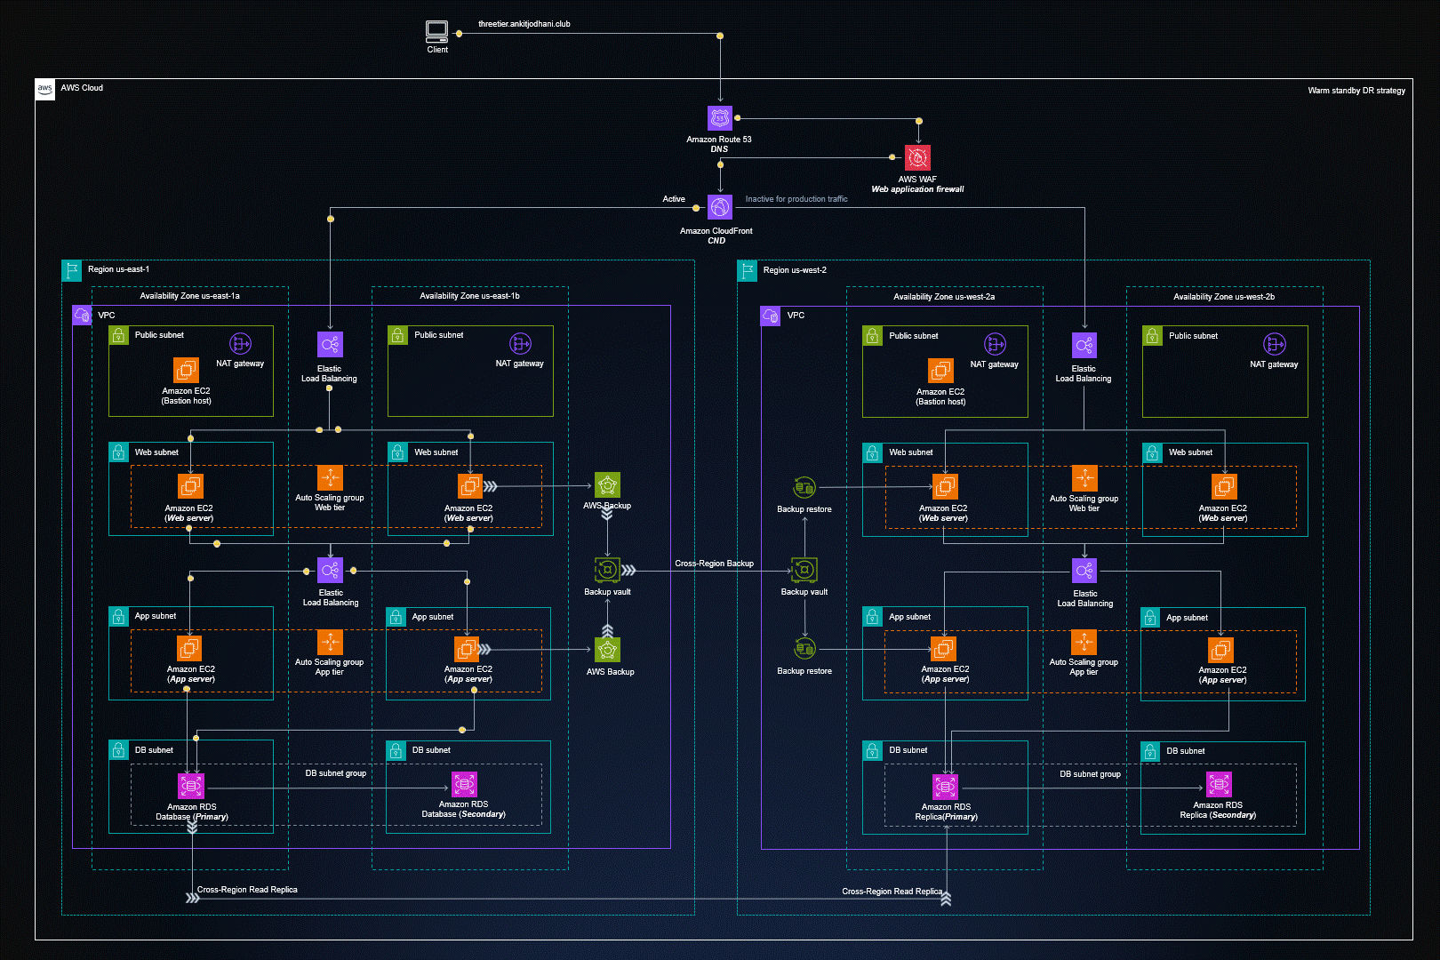
Task: Select App server EC2 in us-west-2a
Action: [x=943, y=649]
